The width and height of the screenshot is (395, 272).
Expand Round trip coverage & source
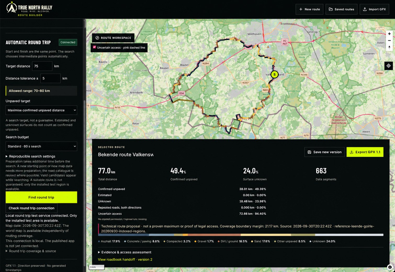(x=31, y=251)
